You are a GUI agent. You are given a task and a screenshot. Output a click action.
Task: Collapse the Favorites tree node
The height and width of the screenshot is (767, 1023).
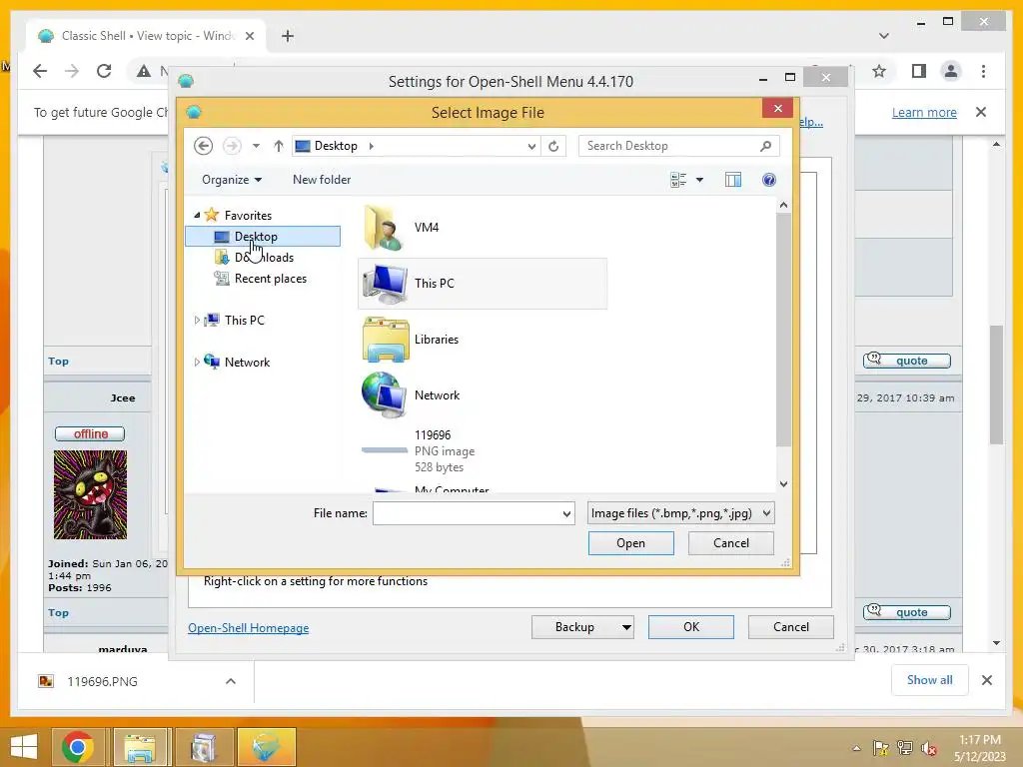tap(197, 215)
